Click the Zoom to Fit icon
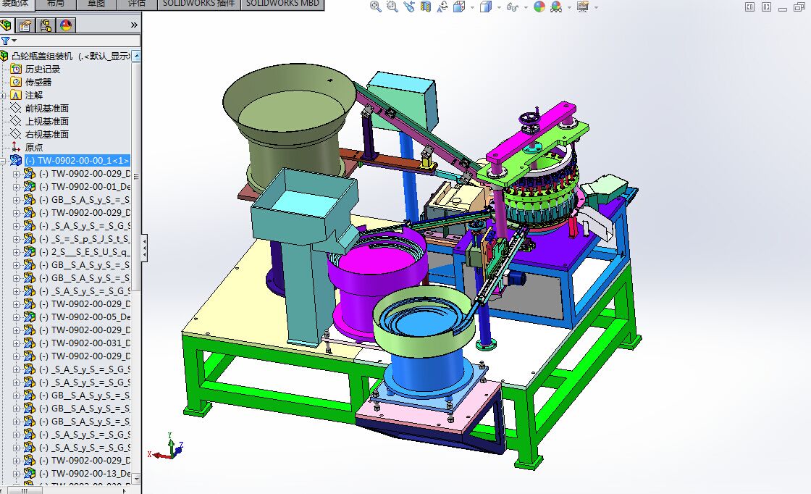Screen dimensions: 811x494 coord(376,7)
